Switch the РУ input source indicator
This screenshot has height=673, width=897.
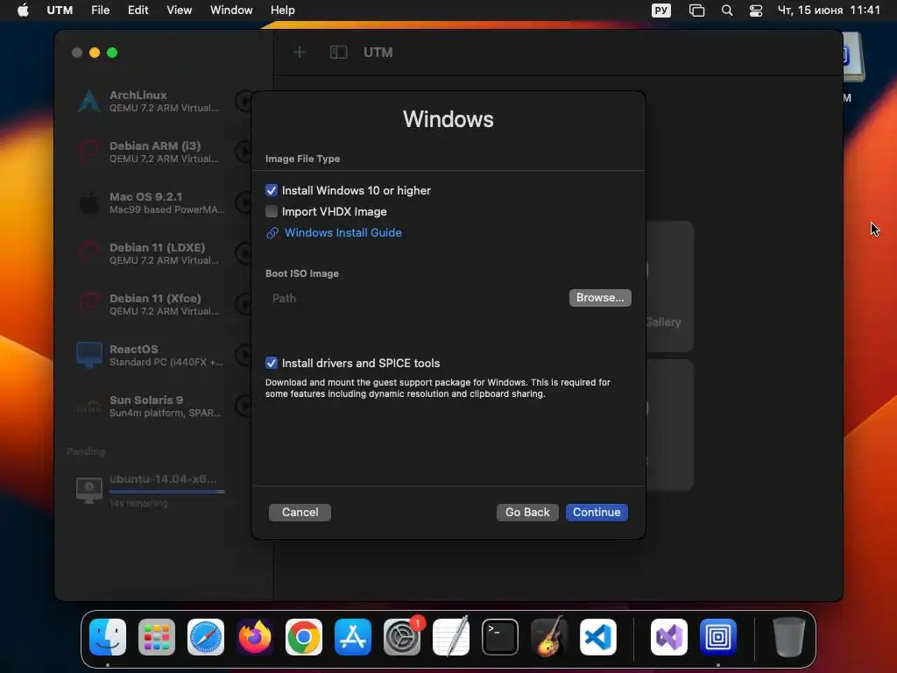[x=660, y=11]
